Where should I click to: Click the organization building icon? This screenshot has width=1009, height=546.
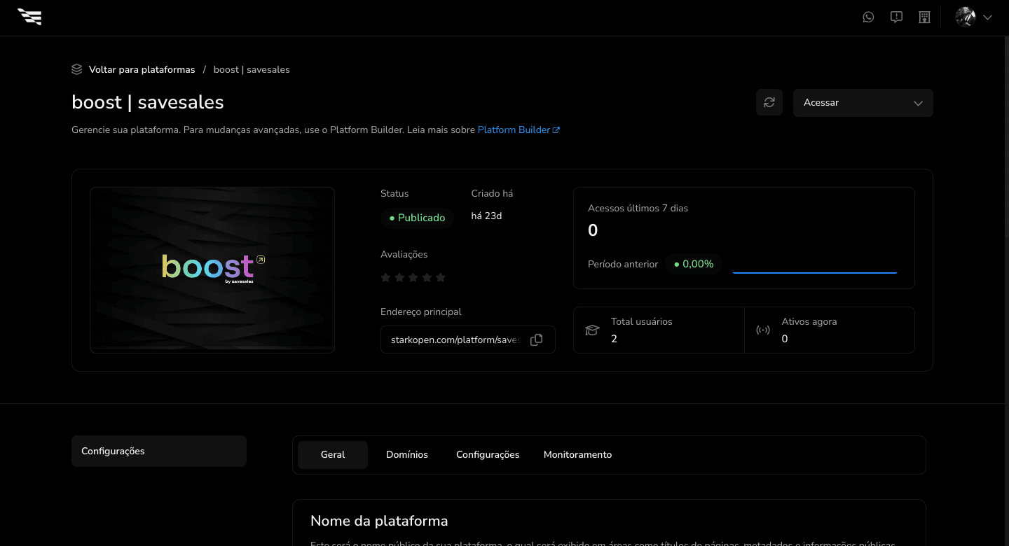[924, 17]
